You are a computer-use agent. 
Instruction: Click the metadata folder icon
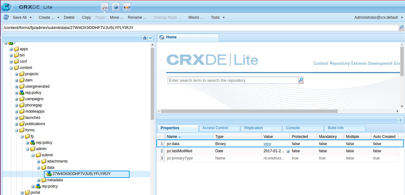pyautogui.click(x=44, y=180)
